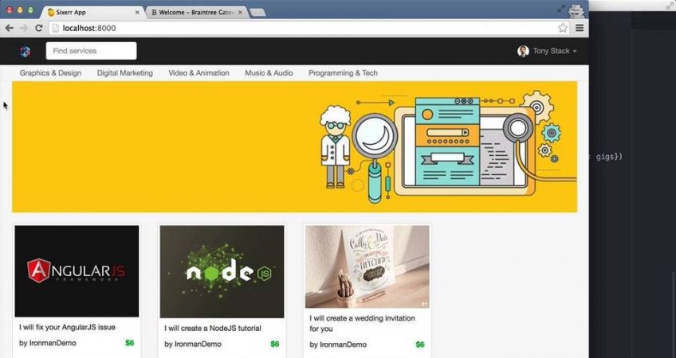676x358 pixels.
Task: Click the localhost:8000 address bar
Action: [303, 28]
